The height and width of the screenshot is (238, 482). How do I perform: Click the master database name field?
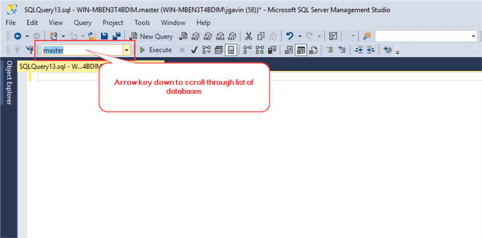82,50
